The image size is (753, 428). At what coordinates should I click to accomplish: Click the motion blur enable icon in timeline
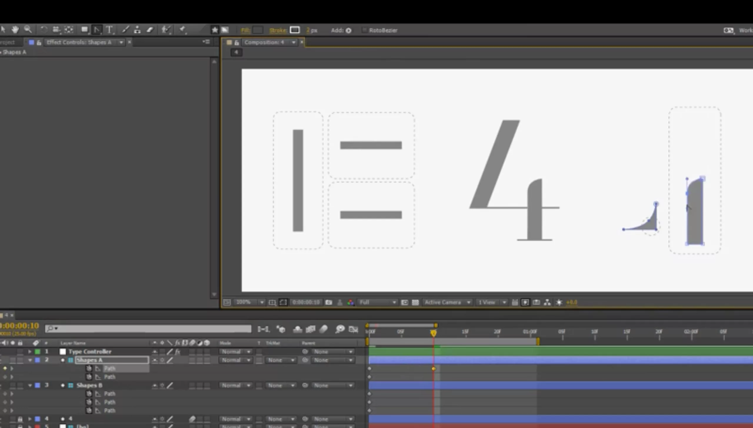pos(324,329)
